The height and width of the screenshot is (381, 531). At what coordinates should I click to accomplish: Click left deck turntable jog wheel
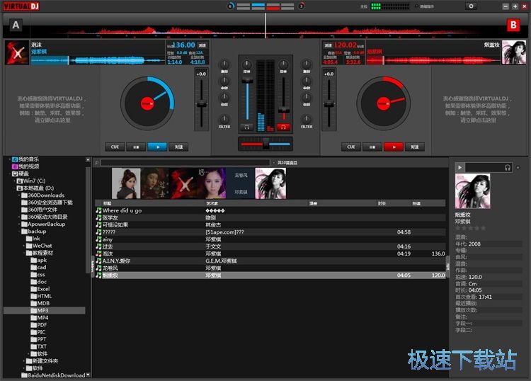click(x=147, y=103)
